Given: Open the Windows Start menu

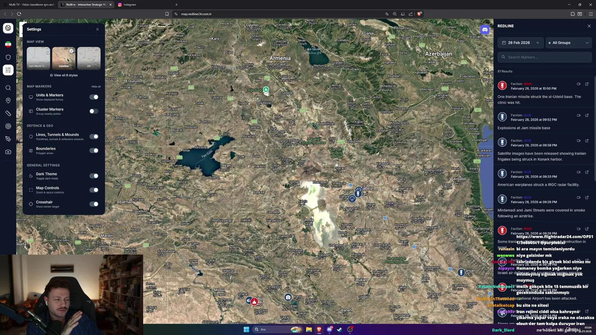Looking at the screenshot, I should pyautogui.click(x=246, y=329).
